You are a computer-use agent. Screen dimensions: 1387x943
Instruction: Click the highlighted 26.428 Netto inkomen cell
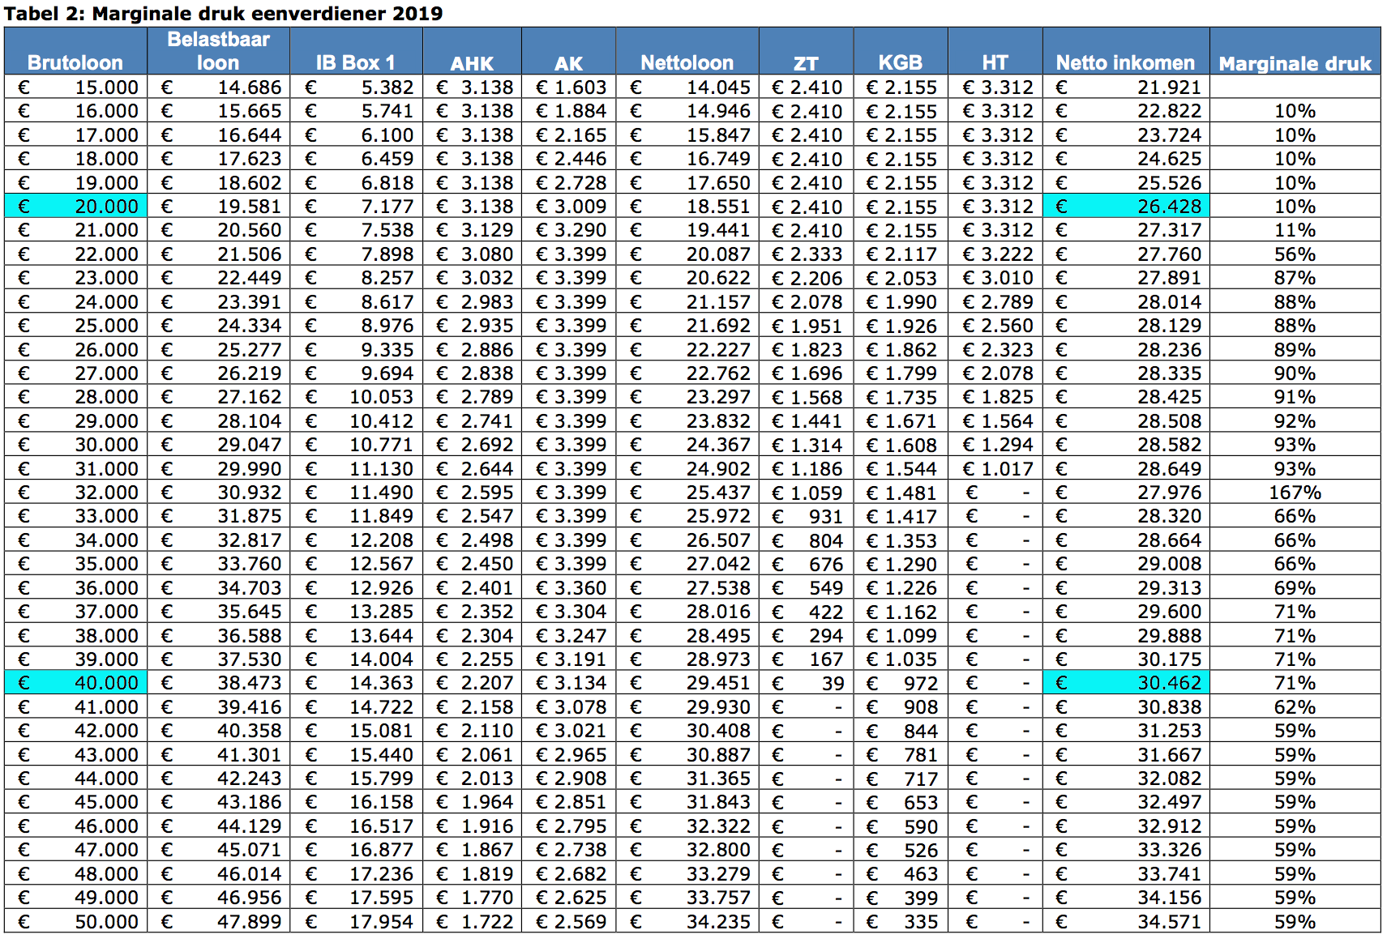coord(1126,207)
